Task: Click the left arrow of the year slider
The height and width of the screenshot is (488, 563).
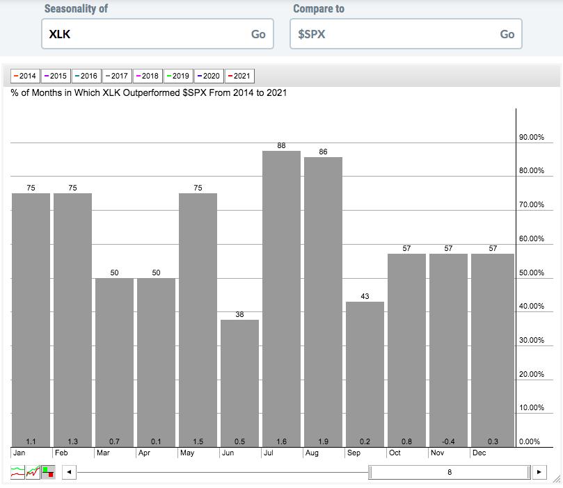Action: 68,473
